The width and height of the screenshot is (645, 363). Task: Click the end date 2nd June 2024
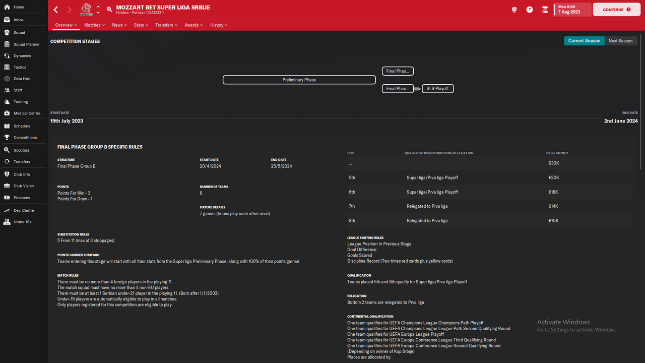point(621,121)
